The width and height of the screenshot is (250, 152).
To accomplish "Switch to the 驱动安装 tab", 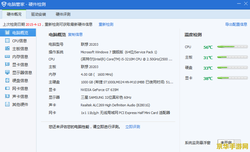I will pyautogui.click(x=39, y=14).
